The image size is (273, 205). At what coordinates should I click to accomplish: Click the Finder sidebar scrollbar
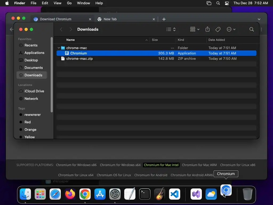click(52, 75)
